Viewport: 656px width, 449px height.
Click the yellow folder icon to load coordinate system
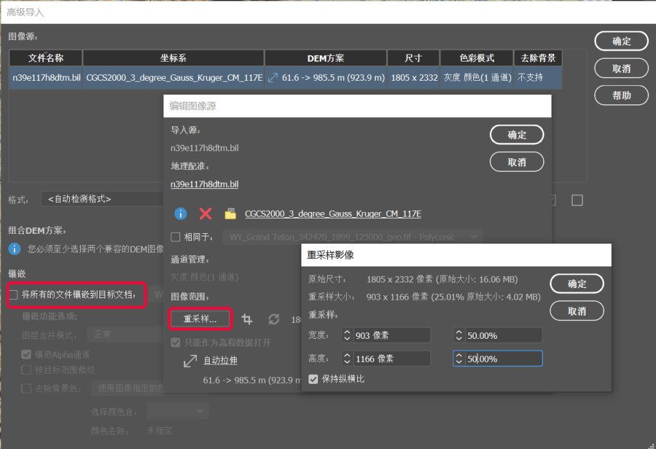[x=230, y=214]
